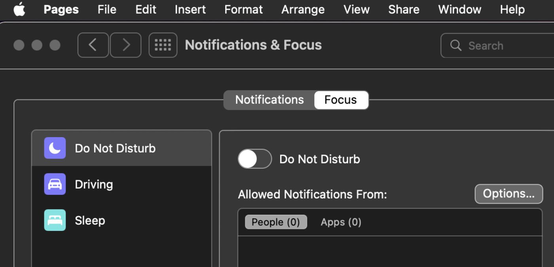Open the Apple menu
The width and height of the screenshot is (554, 267).
19,10
